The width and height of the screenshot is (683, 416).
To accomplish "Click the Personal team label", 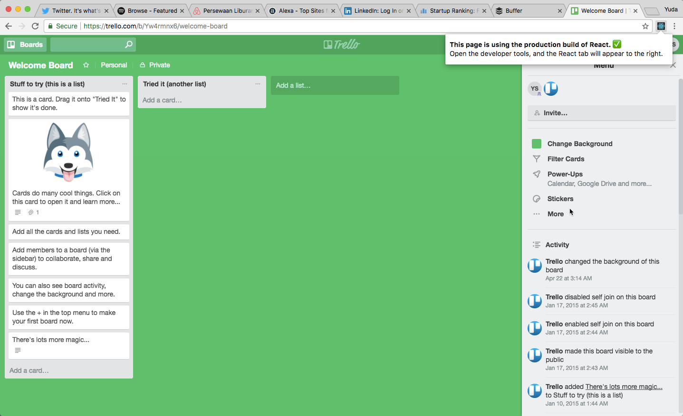I will (x=114, y=65).
